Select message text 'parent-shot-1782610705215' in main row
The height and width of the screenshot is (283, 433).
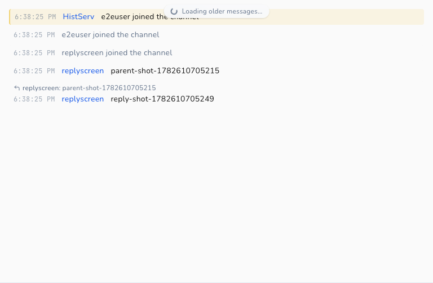pyautogui.click(x=165, y=70)
